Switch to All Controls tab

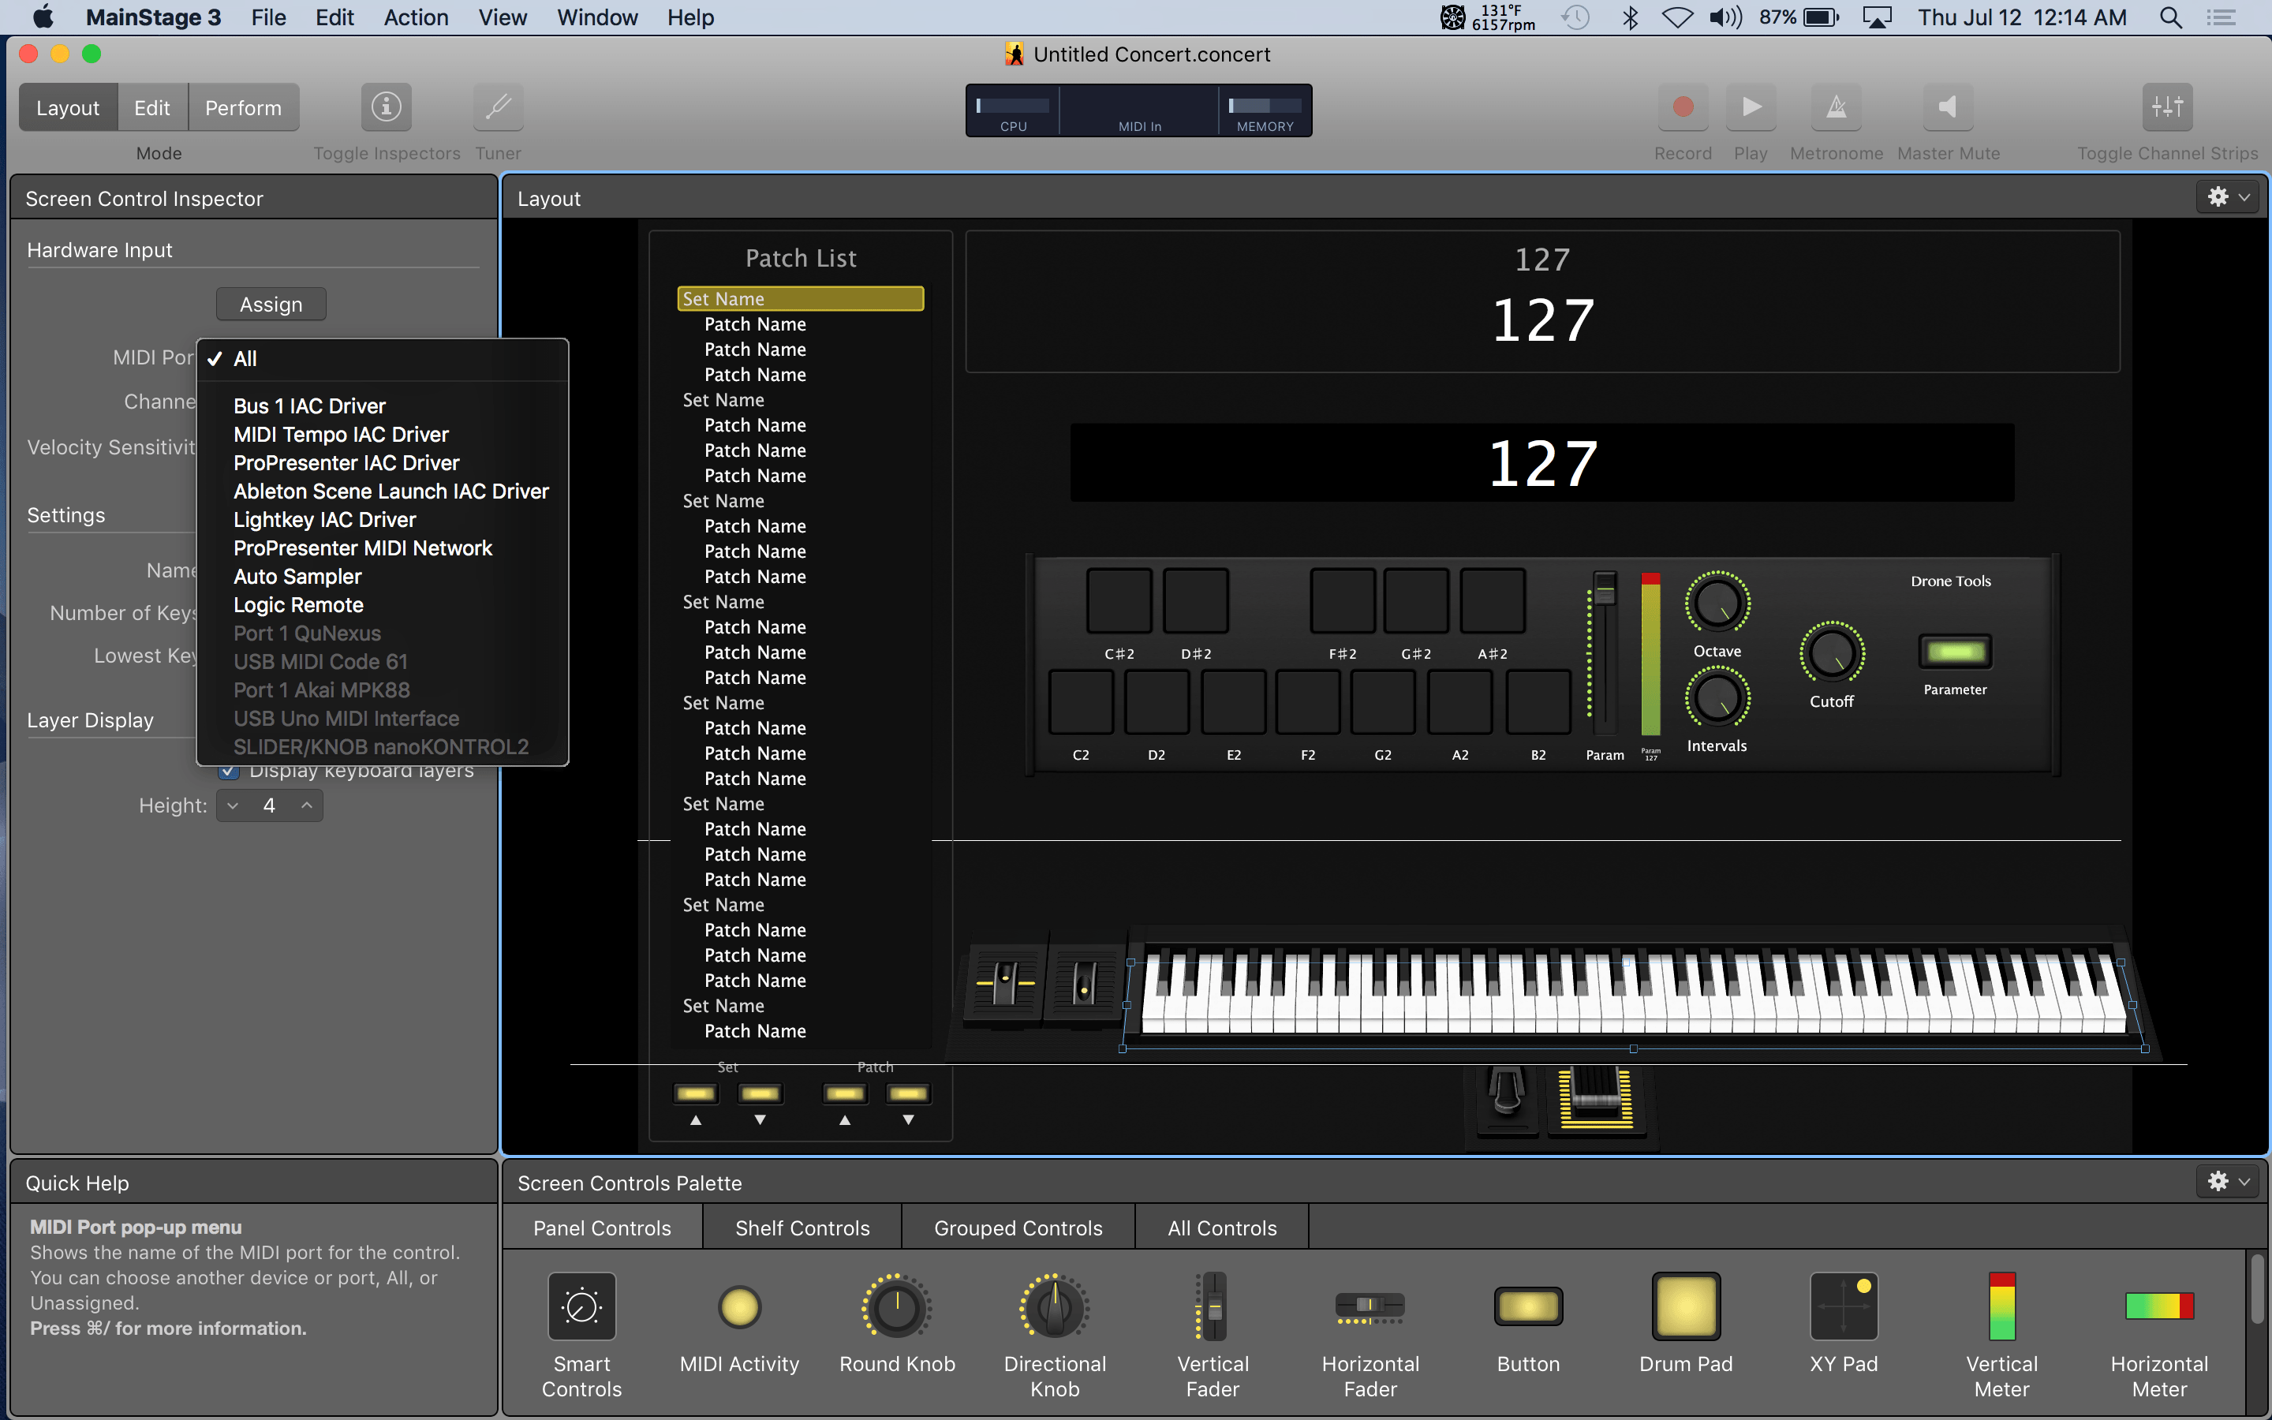(1221, 1228)
